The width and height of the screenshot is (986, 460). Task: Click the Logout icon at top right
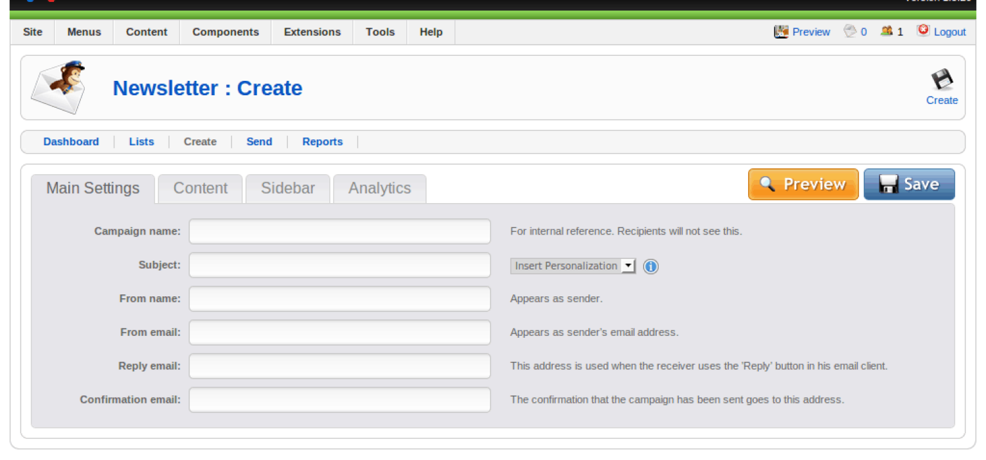point(923,30)
